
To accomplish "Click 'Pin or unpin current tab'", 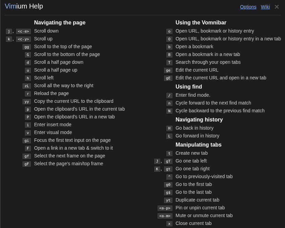I will [x=200, y=208].
